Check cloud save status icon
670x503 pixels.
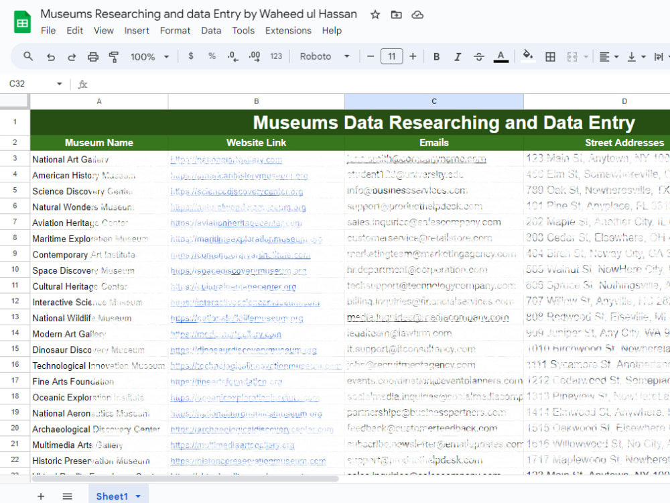pyautogui.click(x=417, y=15)
